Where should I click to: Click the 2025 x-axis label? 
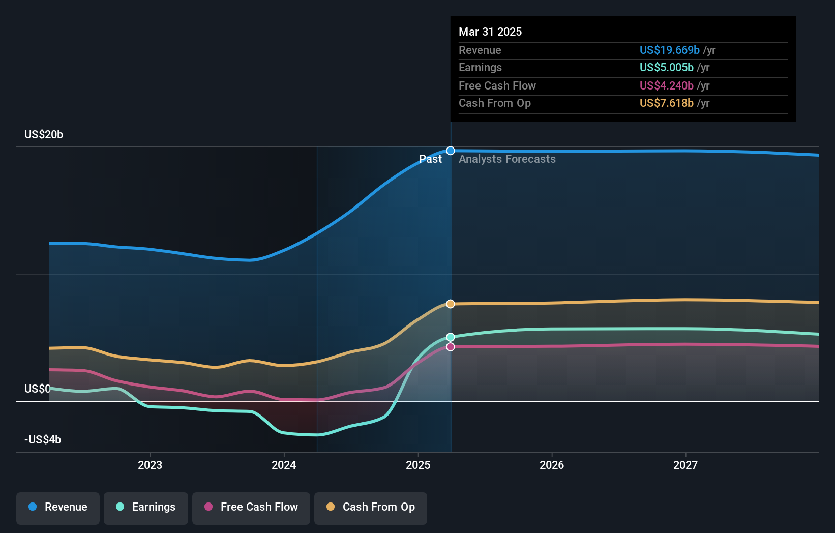coord(418,465)
